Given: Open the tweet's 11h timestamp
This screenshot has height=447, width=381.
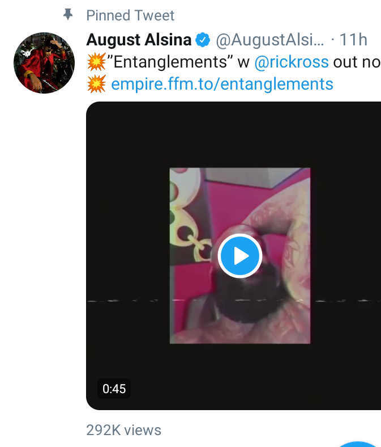Looking at the screenshot, I should click(x=353, y=40).
